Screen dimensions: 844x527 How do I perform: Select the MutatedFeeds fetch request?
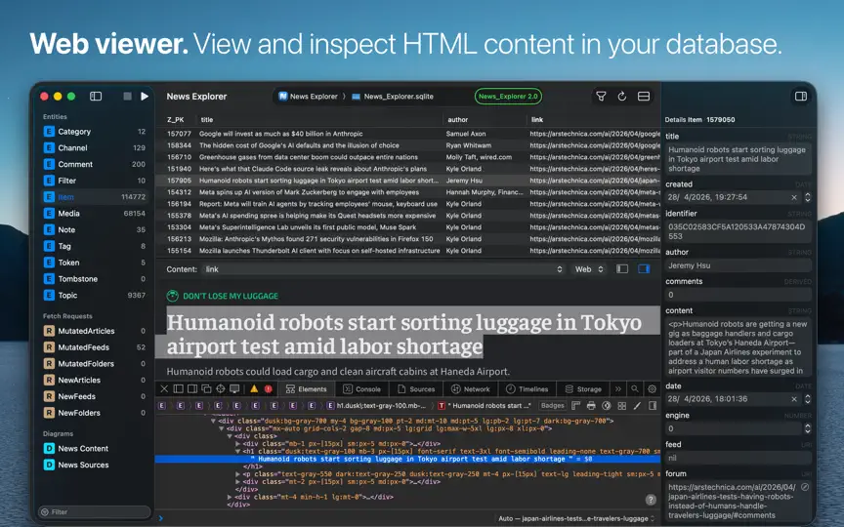[x=95, y=347]
